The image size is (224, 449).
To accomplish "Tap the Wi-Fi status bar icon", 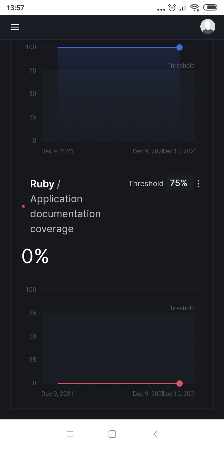I will pyautogui.click(x=195, y=8).
